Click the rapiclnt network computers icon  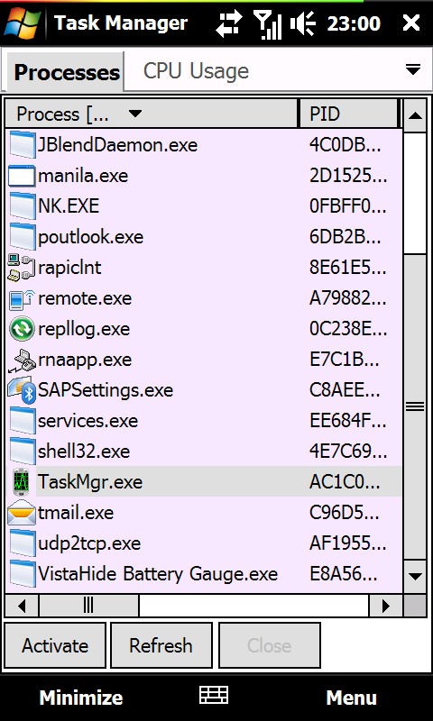point(22,268)
